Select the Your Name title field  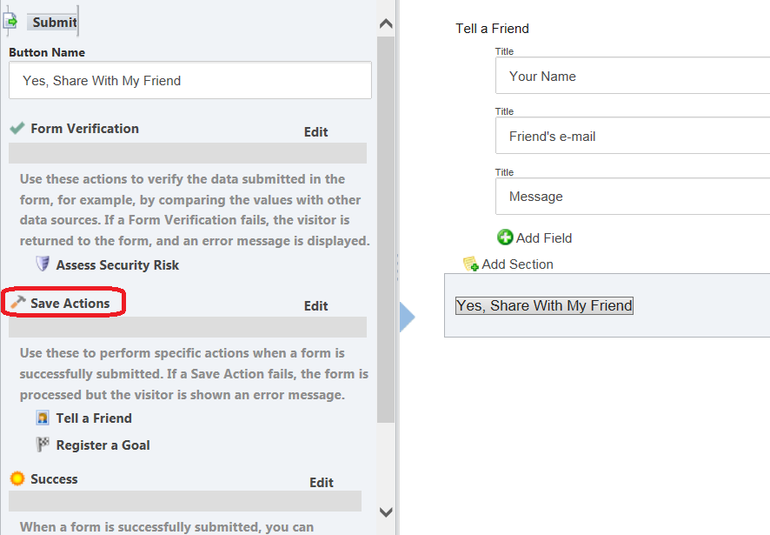[x=633, y=75]
